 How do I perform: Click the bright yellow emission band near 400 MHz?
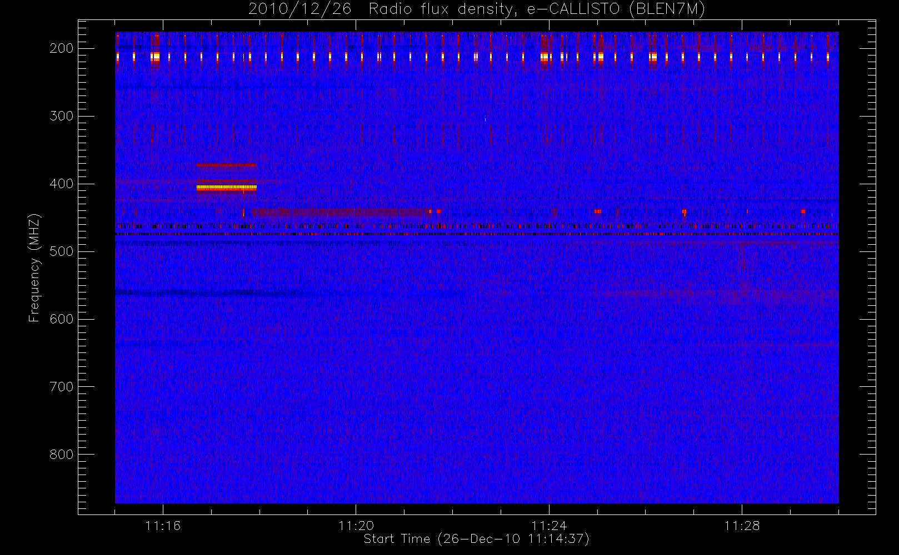pos(227,188)
